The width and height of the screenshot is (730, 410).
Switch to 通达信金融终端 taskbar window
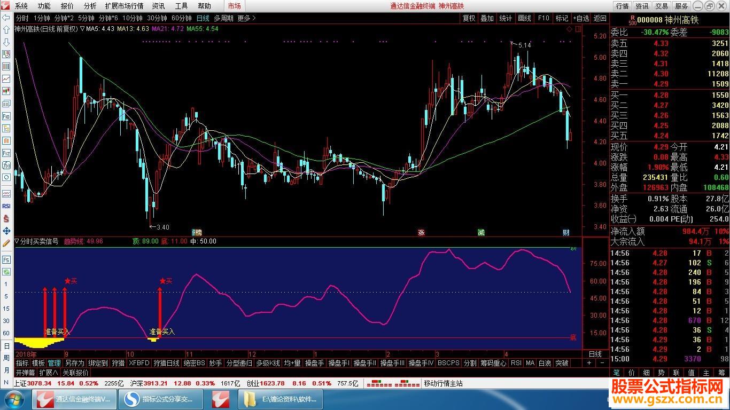[x=74, y=399]
